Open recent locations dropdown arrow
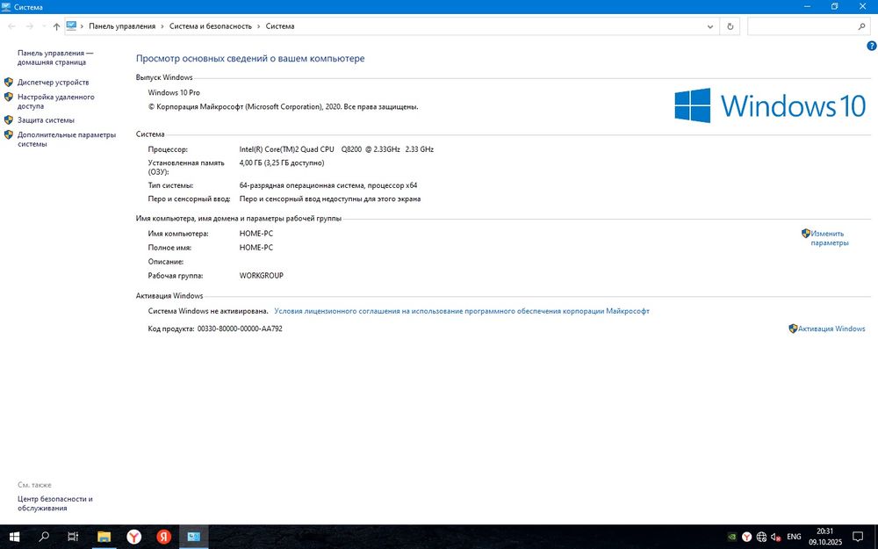This screenshot has height=549, width=878. (x=44, y=26)
